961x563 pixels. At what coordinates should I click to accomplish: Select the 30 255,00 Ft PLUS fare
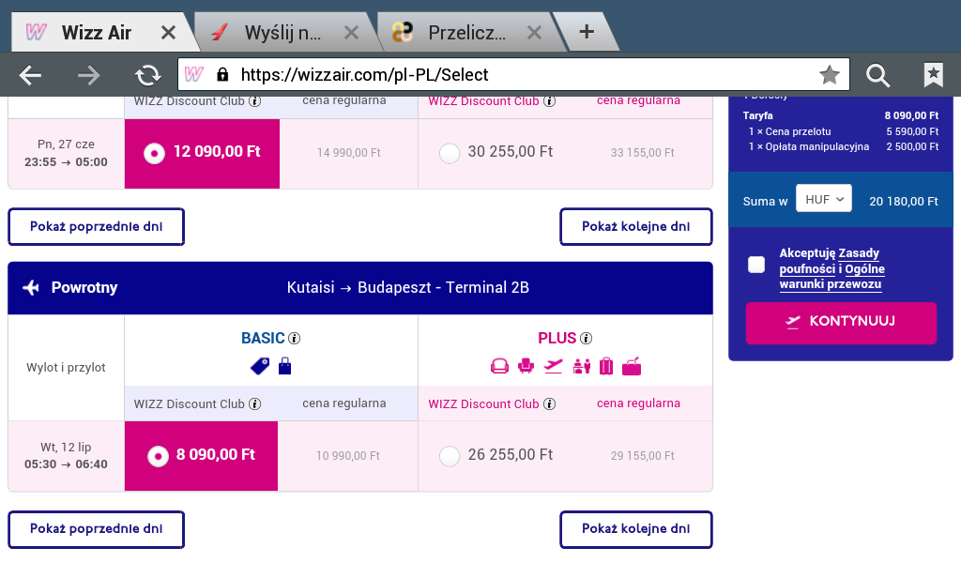click(x=450, y=153)
